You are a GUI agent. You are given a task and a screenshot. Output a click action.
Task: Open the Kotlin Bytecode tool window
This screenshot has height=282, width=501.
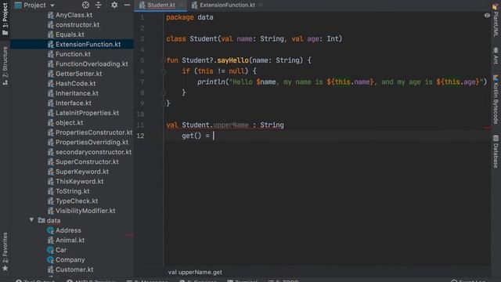[x=496, y=99]
